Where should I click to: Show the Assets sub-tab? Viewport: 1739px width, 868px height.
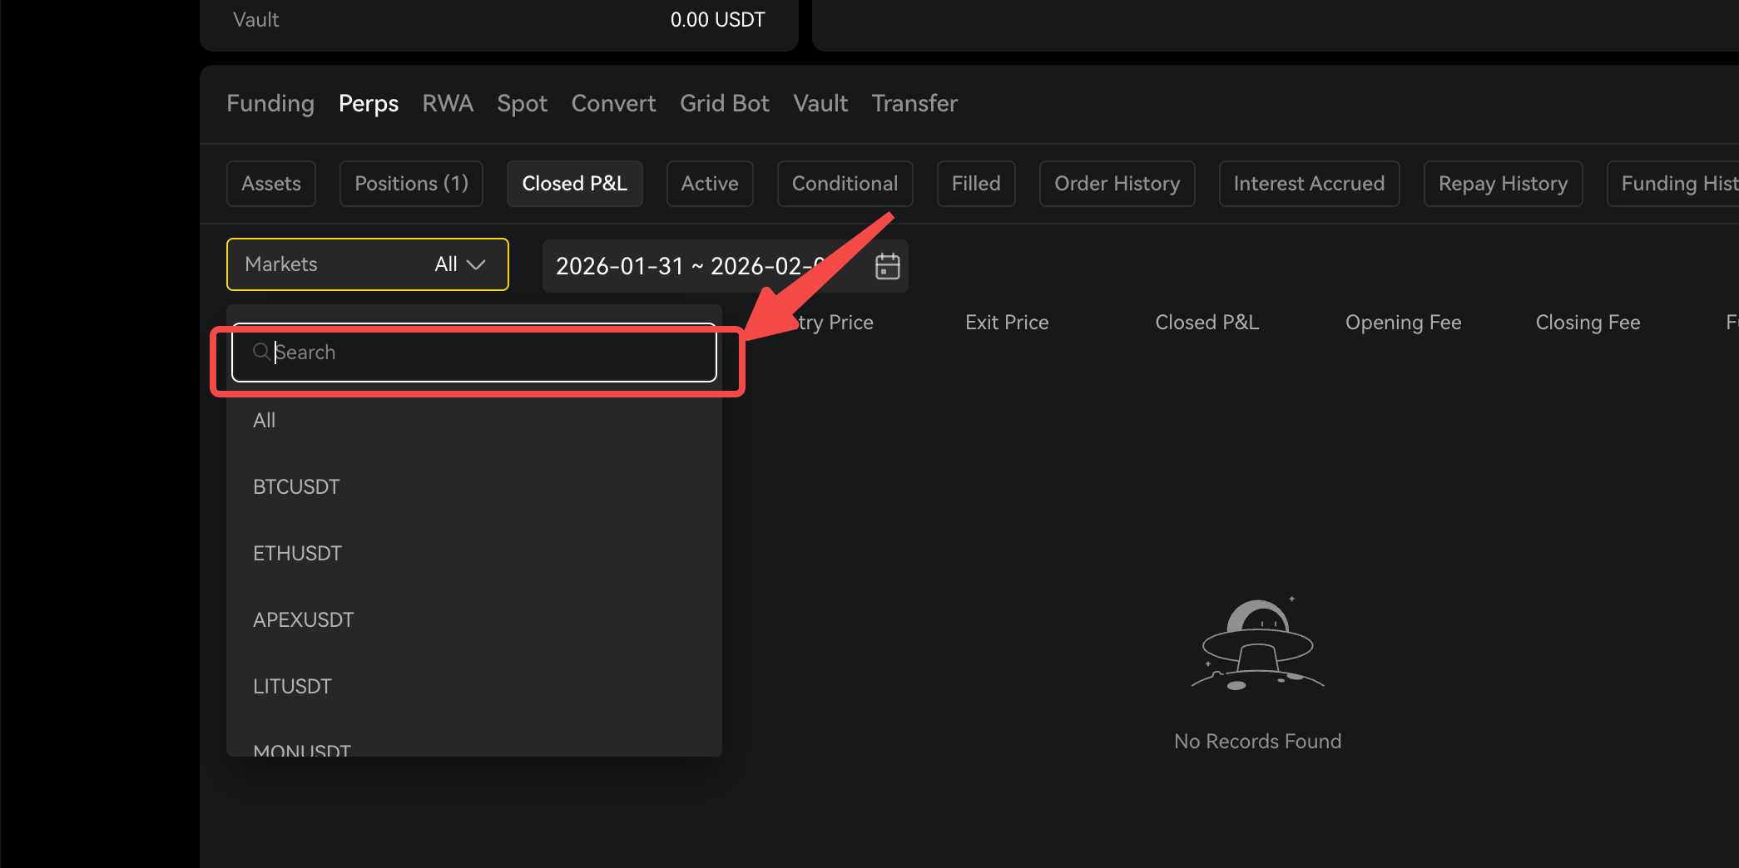tap(271, 183)
